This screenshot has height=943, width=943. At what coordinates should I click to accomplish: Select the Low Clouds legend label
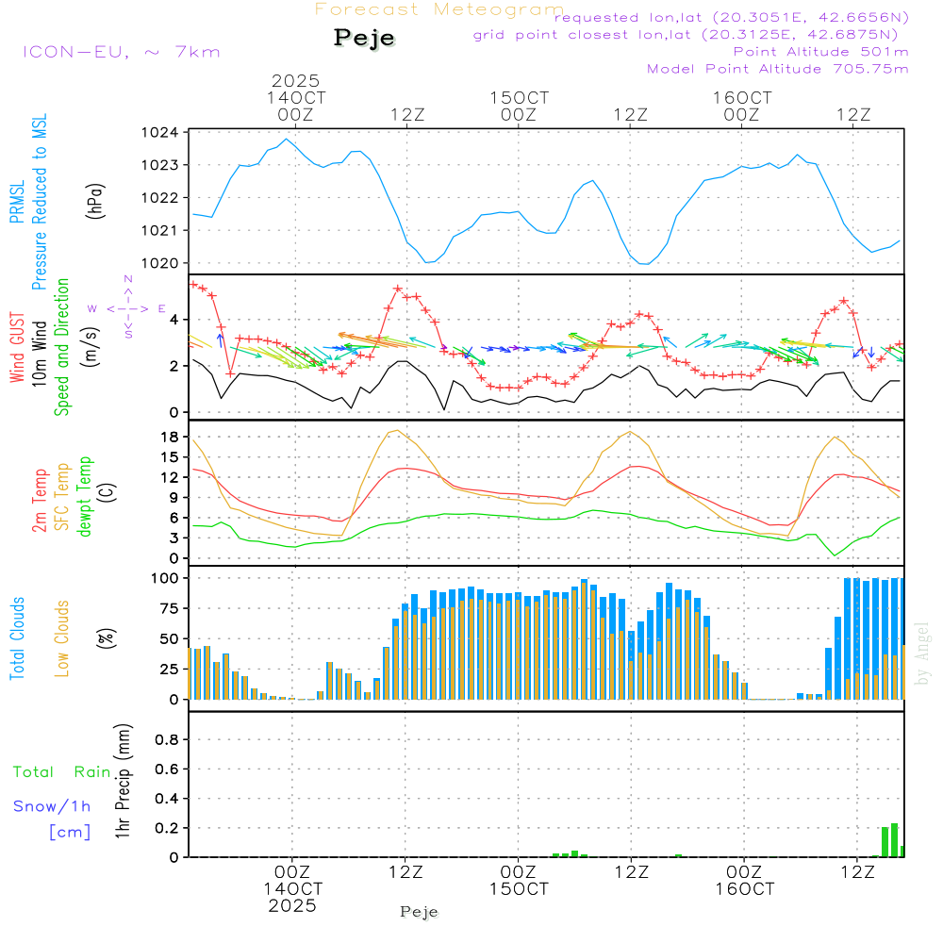tap(62, 638)
